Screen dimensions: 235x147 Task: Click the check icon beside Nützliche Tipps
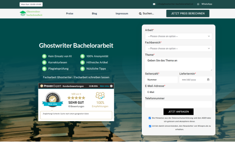click(82, 69)
